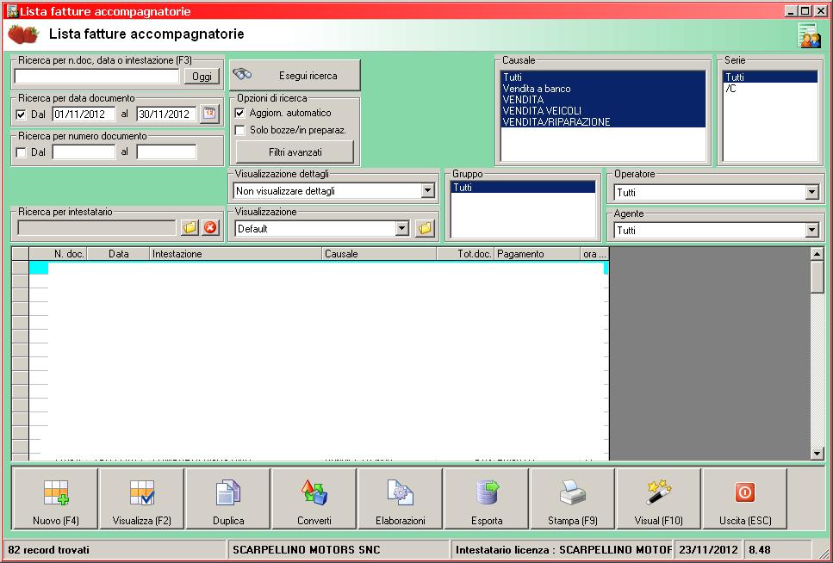Uncheck the Aggiorn. automatico checkbox
This screenshot has width=833, height=563.
(240, 113)
